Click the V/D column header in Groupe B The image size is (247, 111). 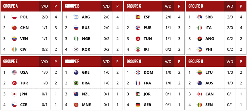point(106,6)
